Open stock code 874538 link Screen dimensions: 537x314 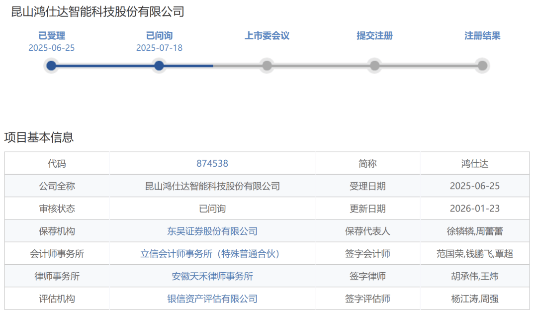point(212,164)
